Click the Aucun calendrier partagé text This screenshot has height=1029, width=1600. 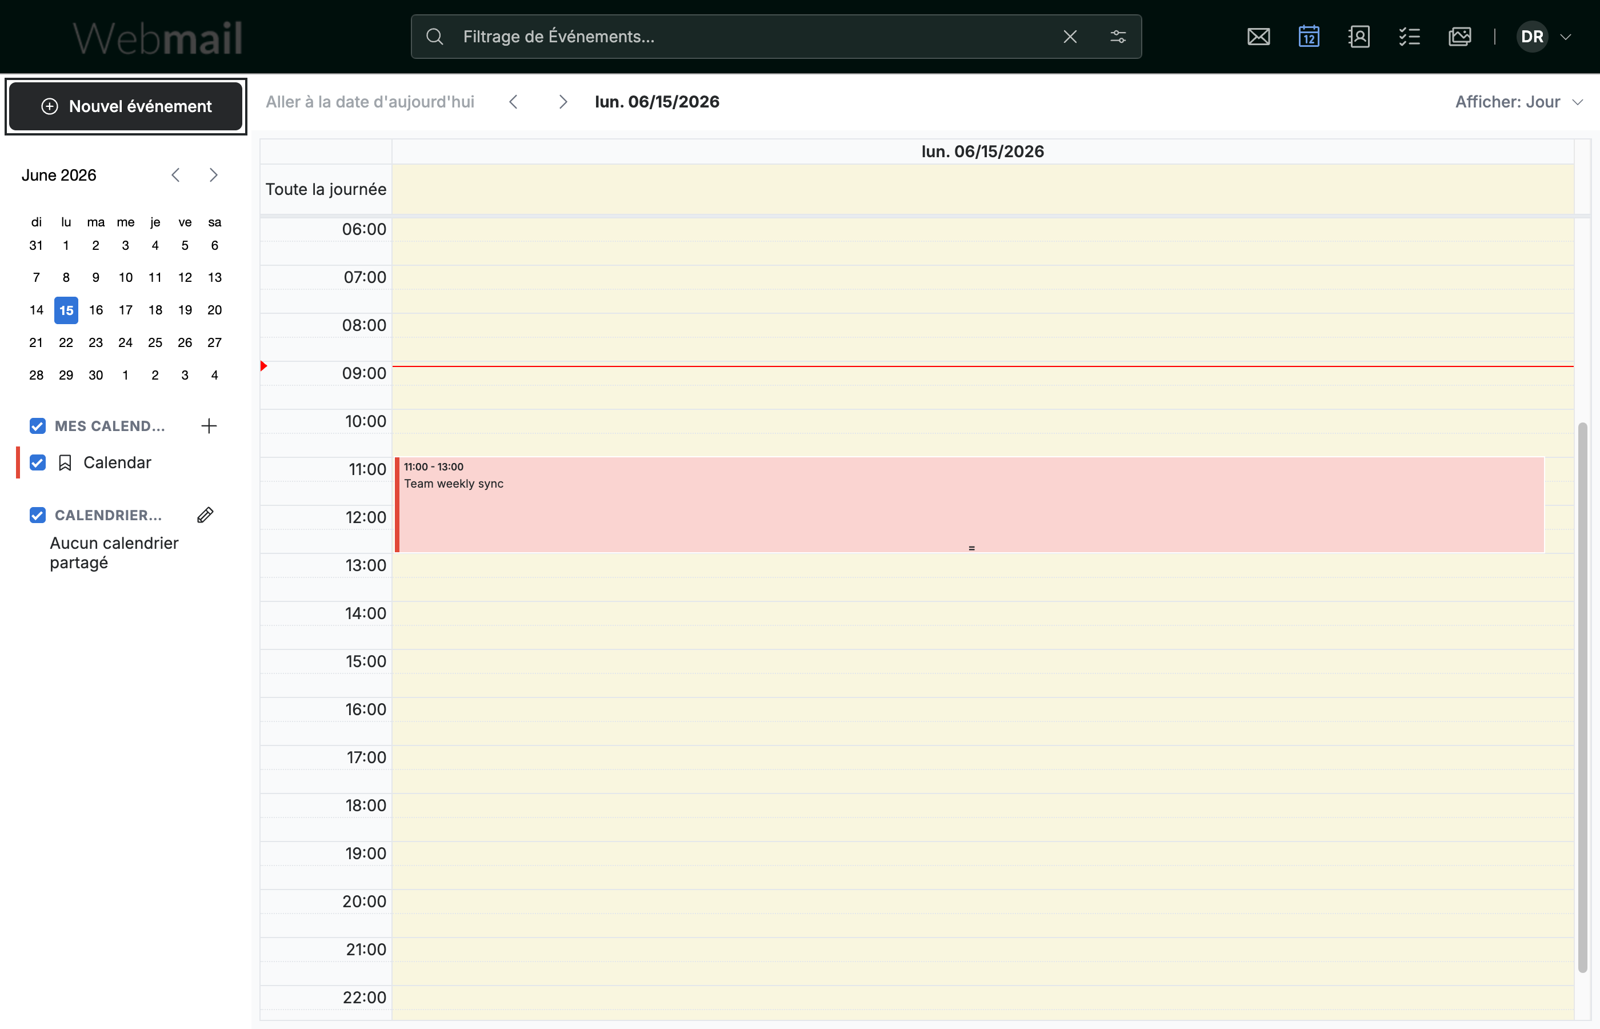point(114,553)
